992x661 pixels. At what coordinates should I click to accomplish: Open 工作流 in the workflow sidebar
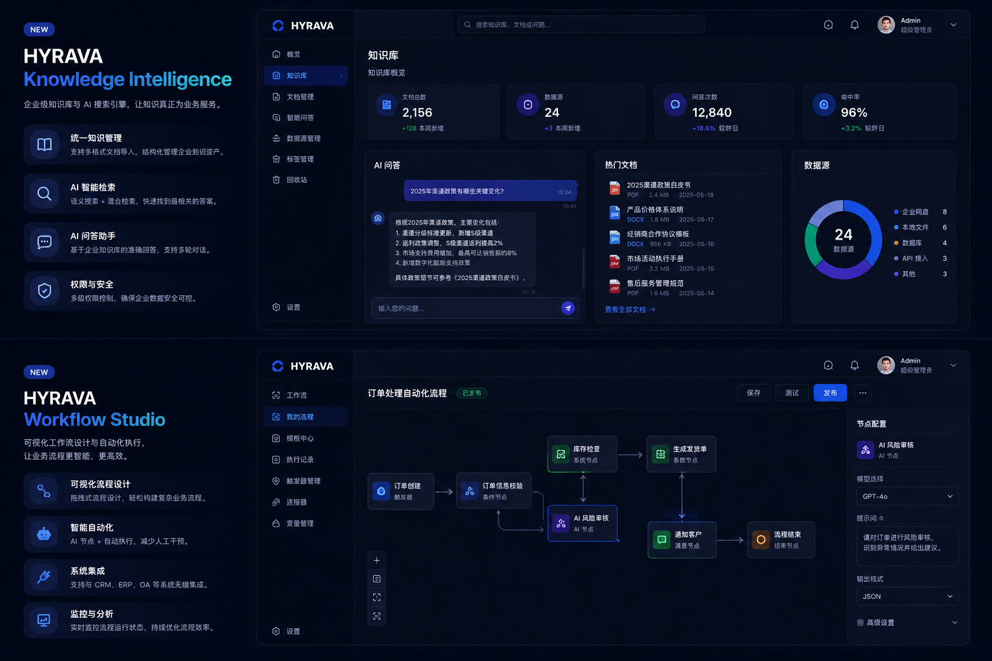point(305,395)
